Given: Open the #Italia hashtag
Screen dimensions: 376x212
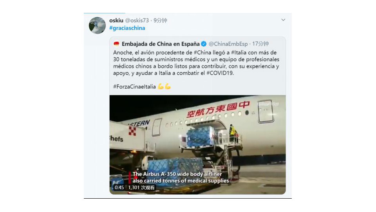Looking at the screenshot, I should [x=239, y=52].
